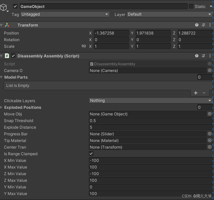The height and width of the screenshot is (200, 214).
Task: Click Exploded Positions size field
Action: (205, 107)
